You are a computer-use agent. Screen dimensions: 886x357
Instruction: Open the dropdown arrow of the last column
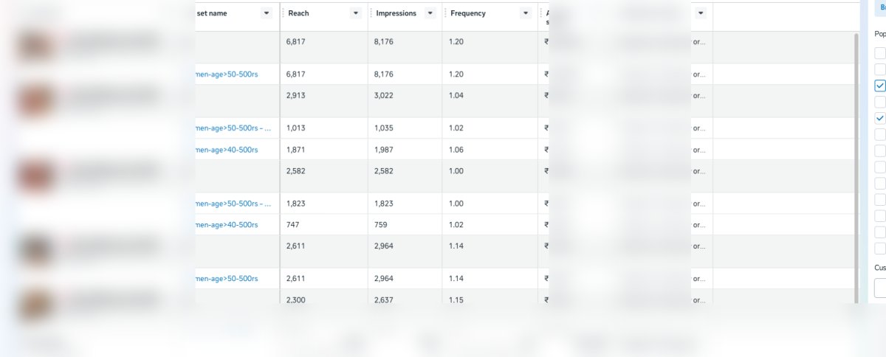tap(700, 13)
